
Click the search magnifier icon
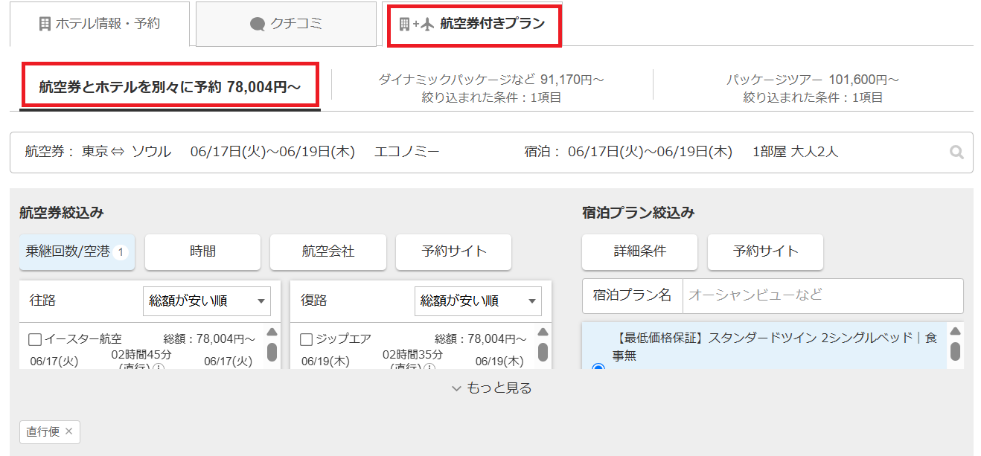coord(956,152)
